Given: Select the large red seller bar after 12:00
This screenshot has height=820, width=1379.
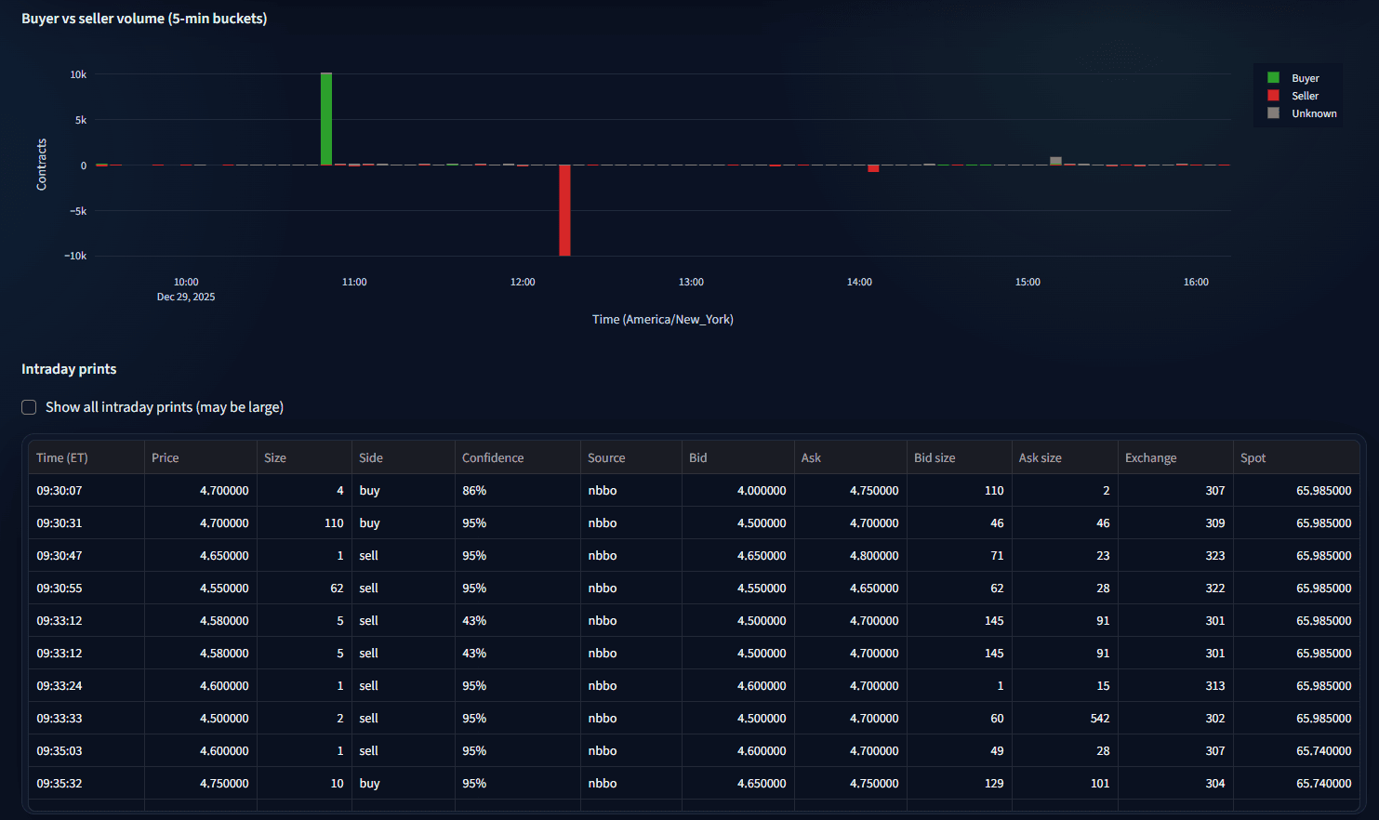Looking at the screenshot, I should pos(564,209).
